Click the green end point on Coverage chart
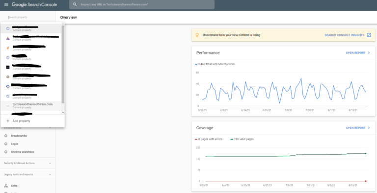Screen dimensions: 377x193 tap(366, 153)
